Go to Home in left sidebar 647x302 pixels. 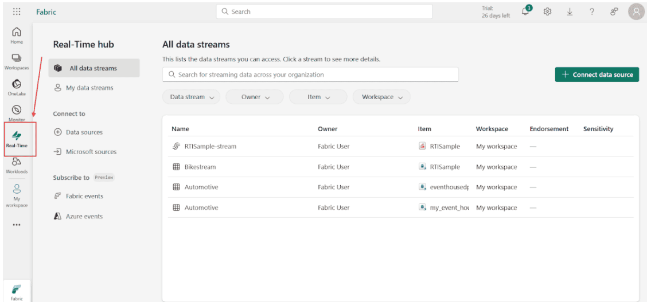tap(17, 34)
